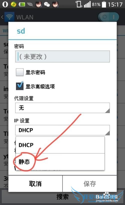Tap the dropdown triangle on IP 设置
125x205 pixels.
[107, 133]
